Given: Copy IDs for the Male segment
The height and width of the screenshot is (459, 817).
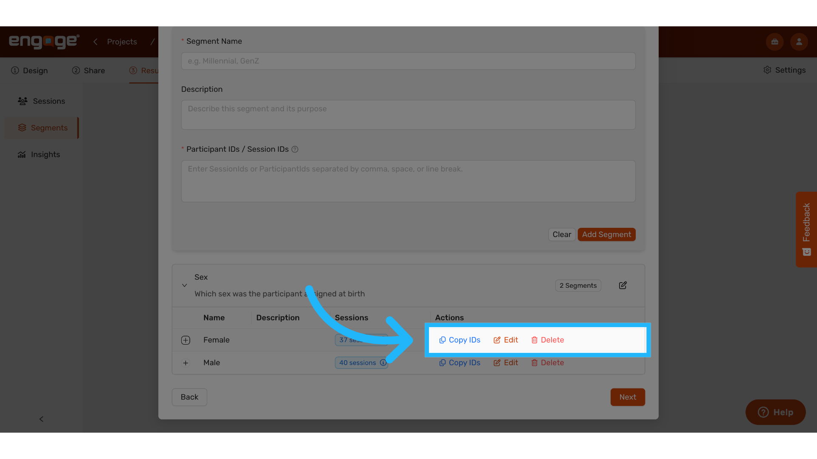Looking at the screenshot, I should (460, 363).
